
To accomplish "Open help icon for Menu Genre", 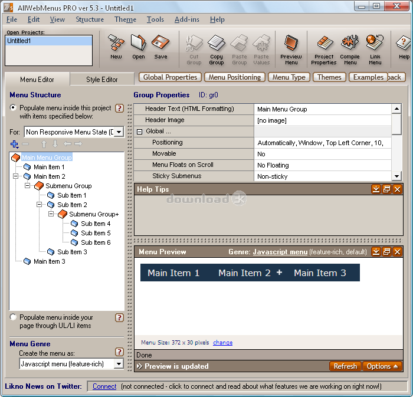I will click(x=119, y=352).
